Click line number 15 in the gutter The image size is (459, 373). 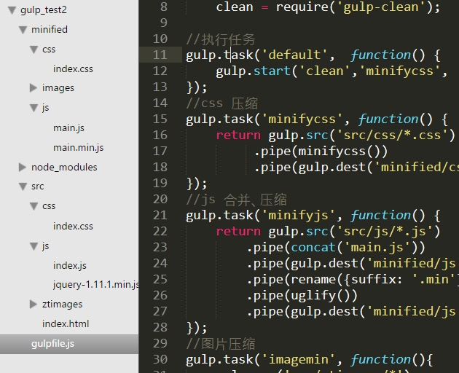pyautogui.click(x=160, y=119)
